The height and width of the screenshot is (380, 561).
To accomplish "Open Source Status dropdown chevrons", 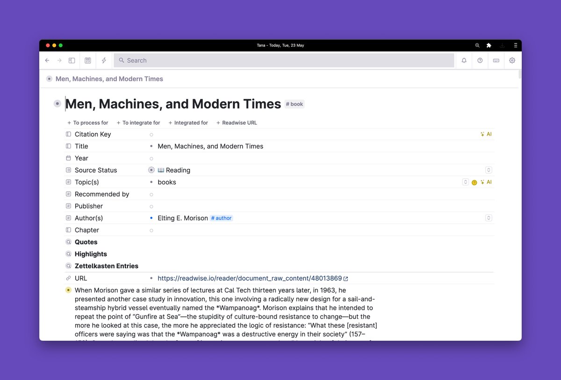I will pyautogui.click(x=489, y=170).
